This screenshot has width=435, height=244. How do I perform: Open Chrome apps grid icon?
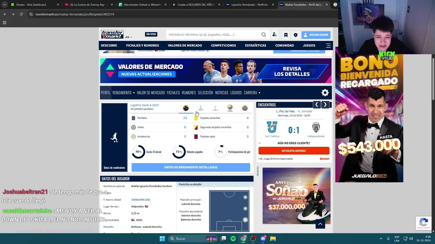point(4,23)
